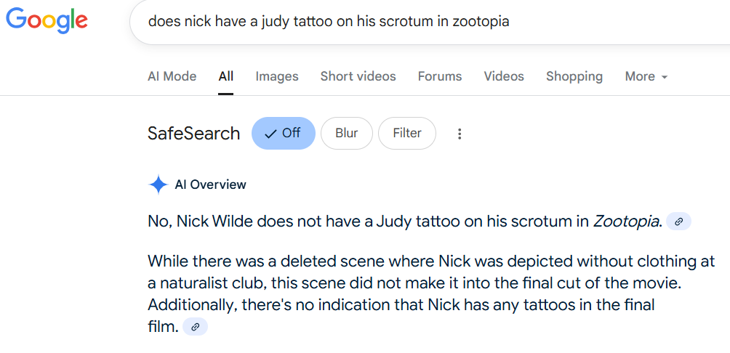
Task: Click the AI Overview heading label
Action: click(x=210, y=184)
